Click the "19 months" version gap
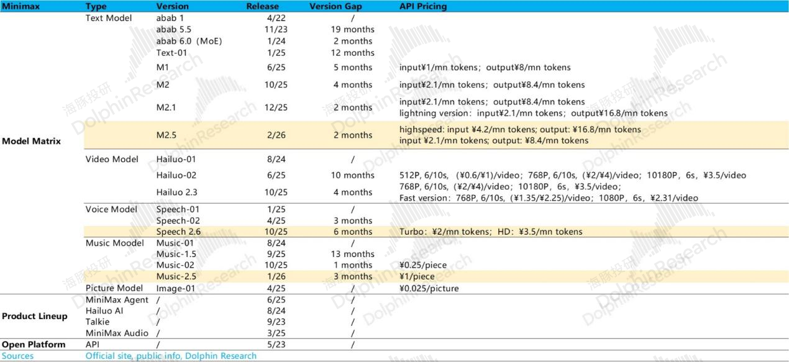Image resolution: width=789 pixels, height=362 pixels. 352,29
